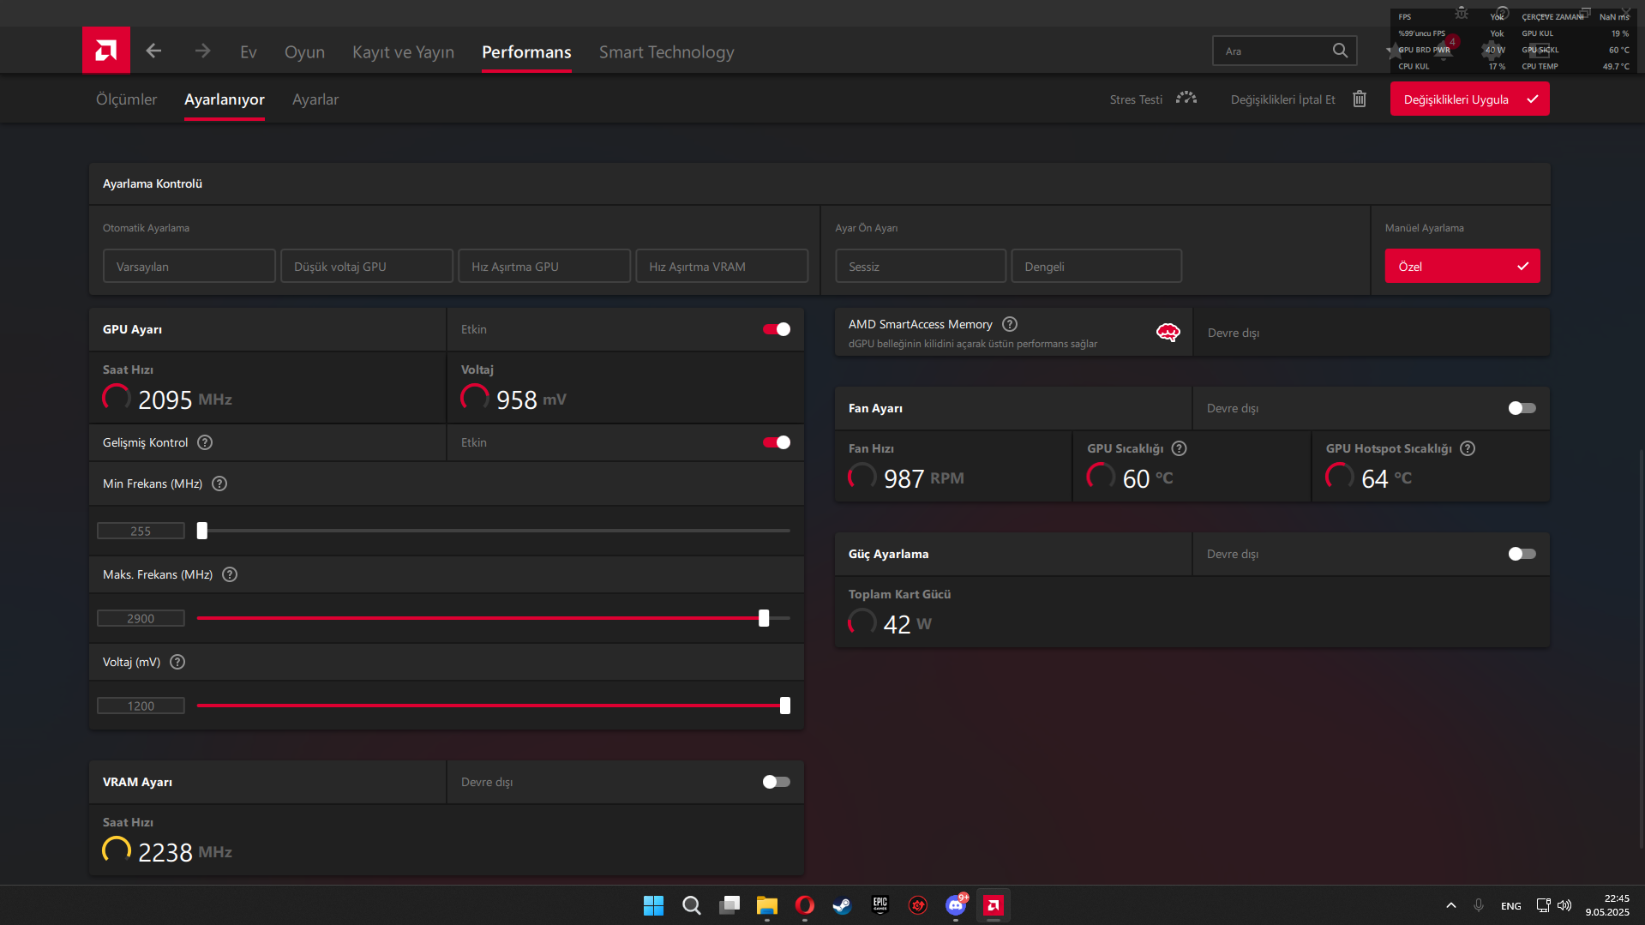Click the Min Frekans slider handle
Image resolution: width=1645 pixels, height=925 pixels.
tap(202, 531)
